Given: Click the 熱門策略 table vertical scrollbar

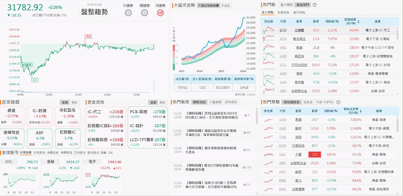Looking at the screenshot, I should coord(398,126).
